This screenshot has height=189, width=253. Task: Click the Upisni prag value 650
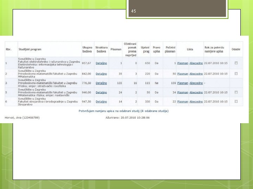pyautogui.click(x=147, y=63)
